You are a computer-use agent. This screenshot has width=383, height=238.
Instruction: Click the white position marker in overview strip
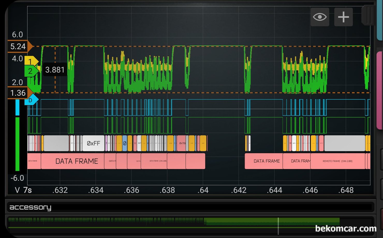click(278, 226)
